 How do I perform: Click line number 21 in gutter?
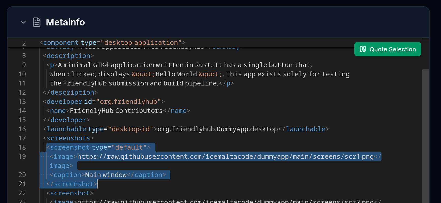point(22,184)
